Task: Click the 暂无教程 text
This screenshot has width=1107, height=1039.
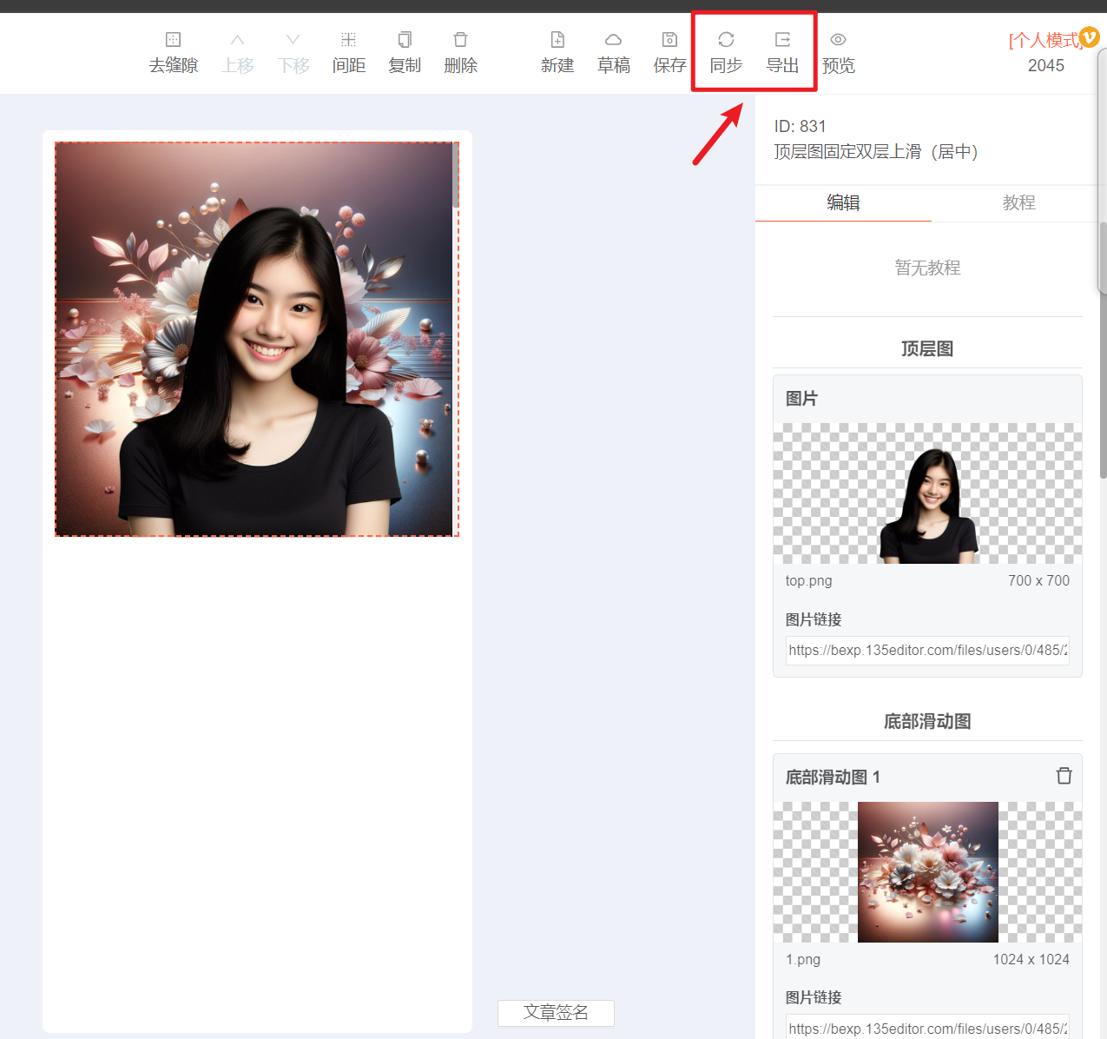Action: click(x=927, y=268)
